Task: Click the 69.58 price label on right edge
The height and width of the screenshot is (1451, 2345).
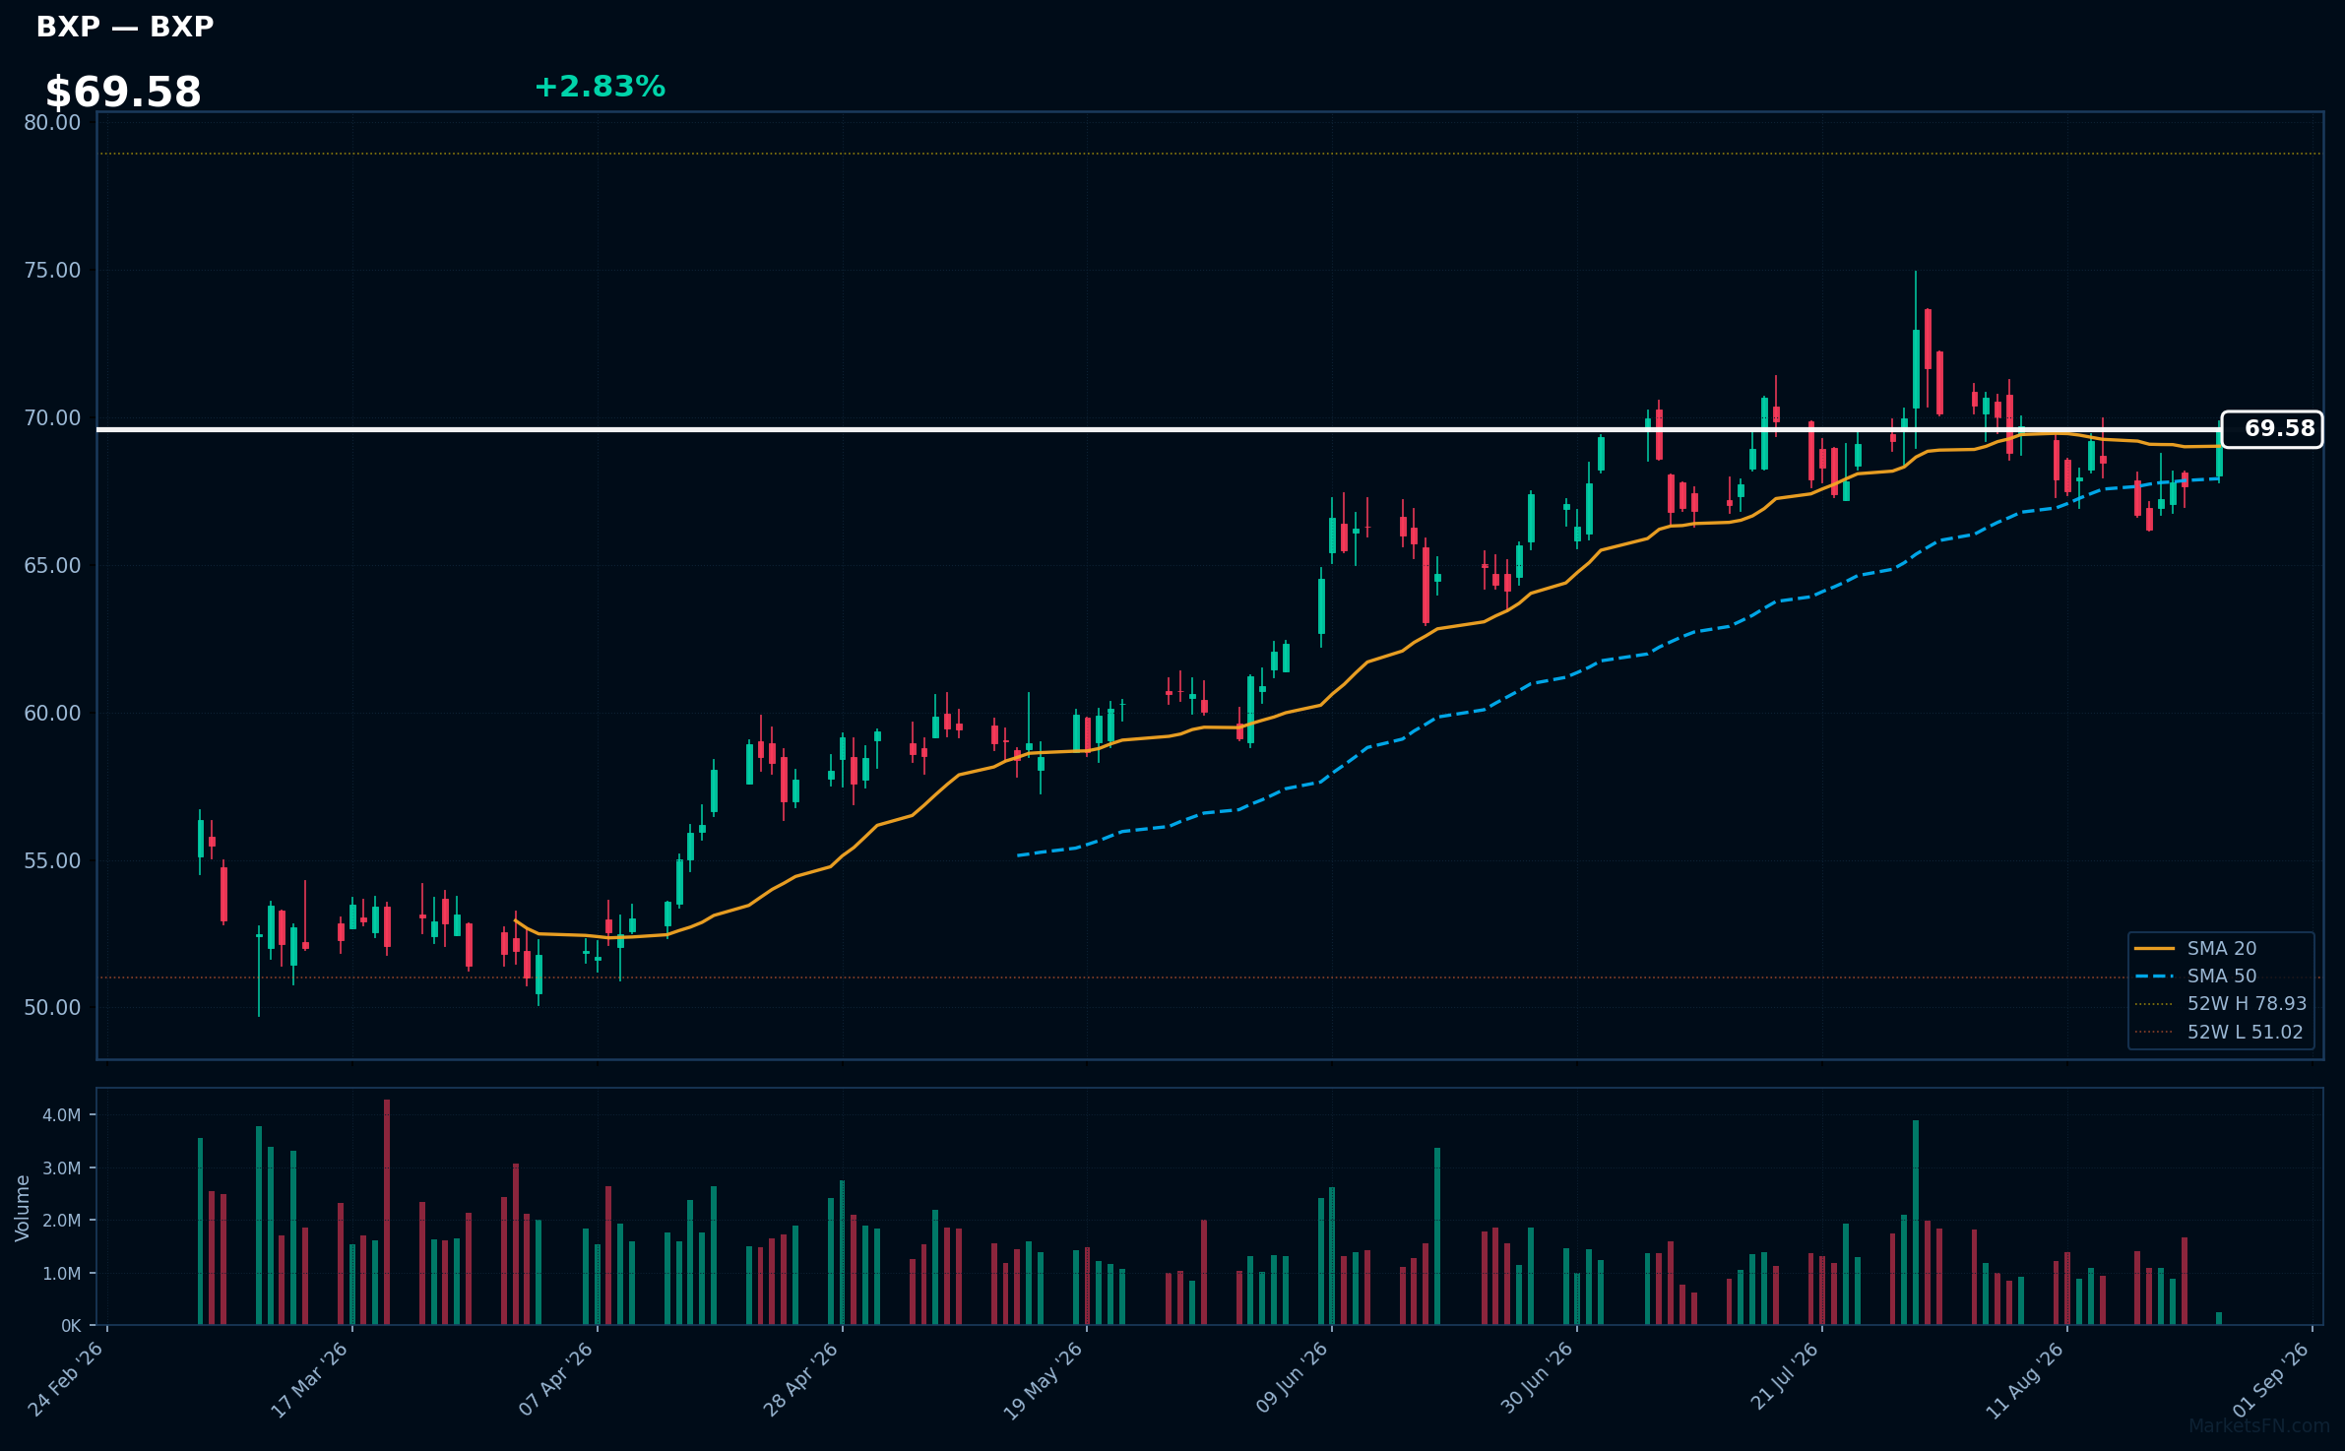Action: click(2272, 429)
